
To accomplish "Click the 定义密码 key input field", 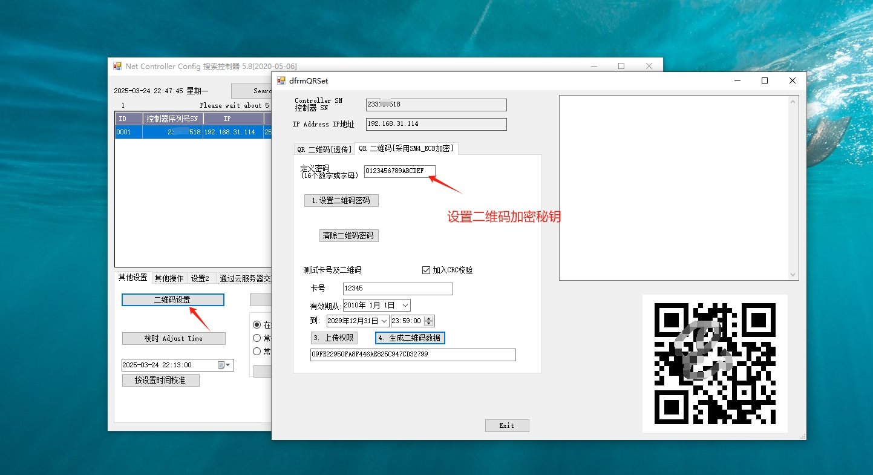I will click(x=399, y=171).
